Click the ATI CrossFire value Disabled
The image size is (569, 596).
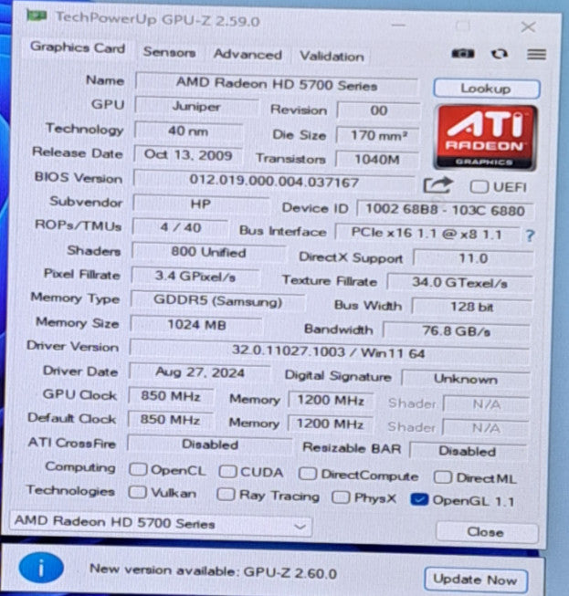pyautogui.click(x=210, y=444)
